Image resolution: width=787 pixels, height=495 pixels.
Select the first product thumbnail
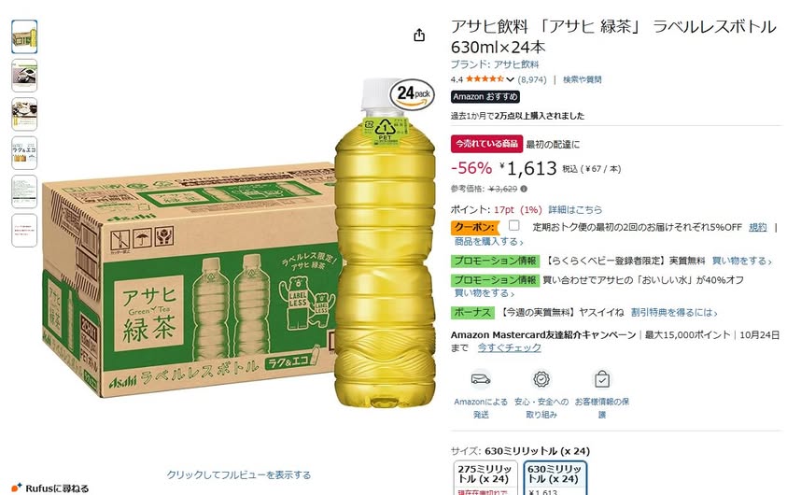[24, 36]
